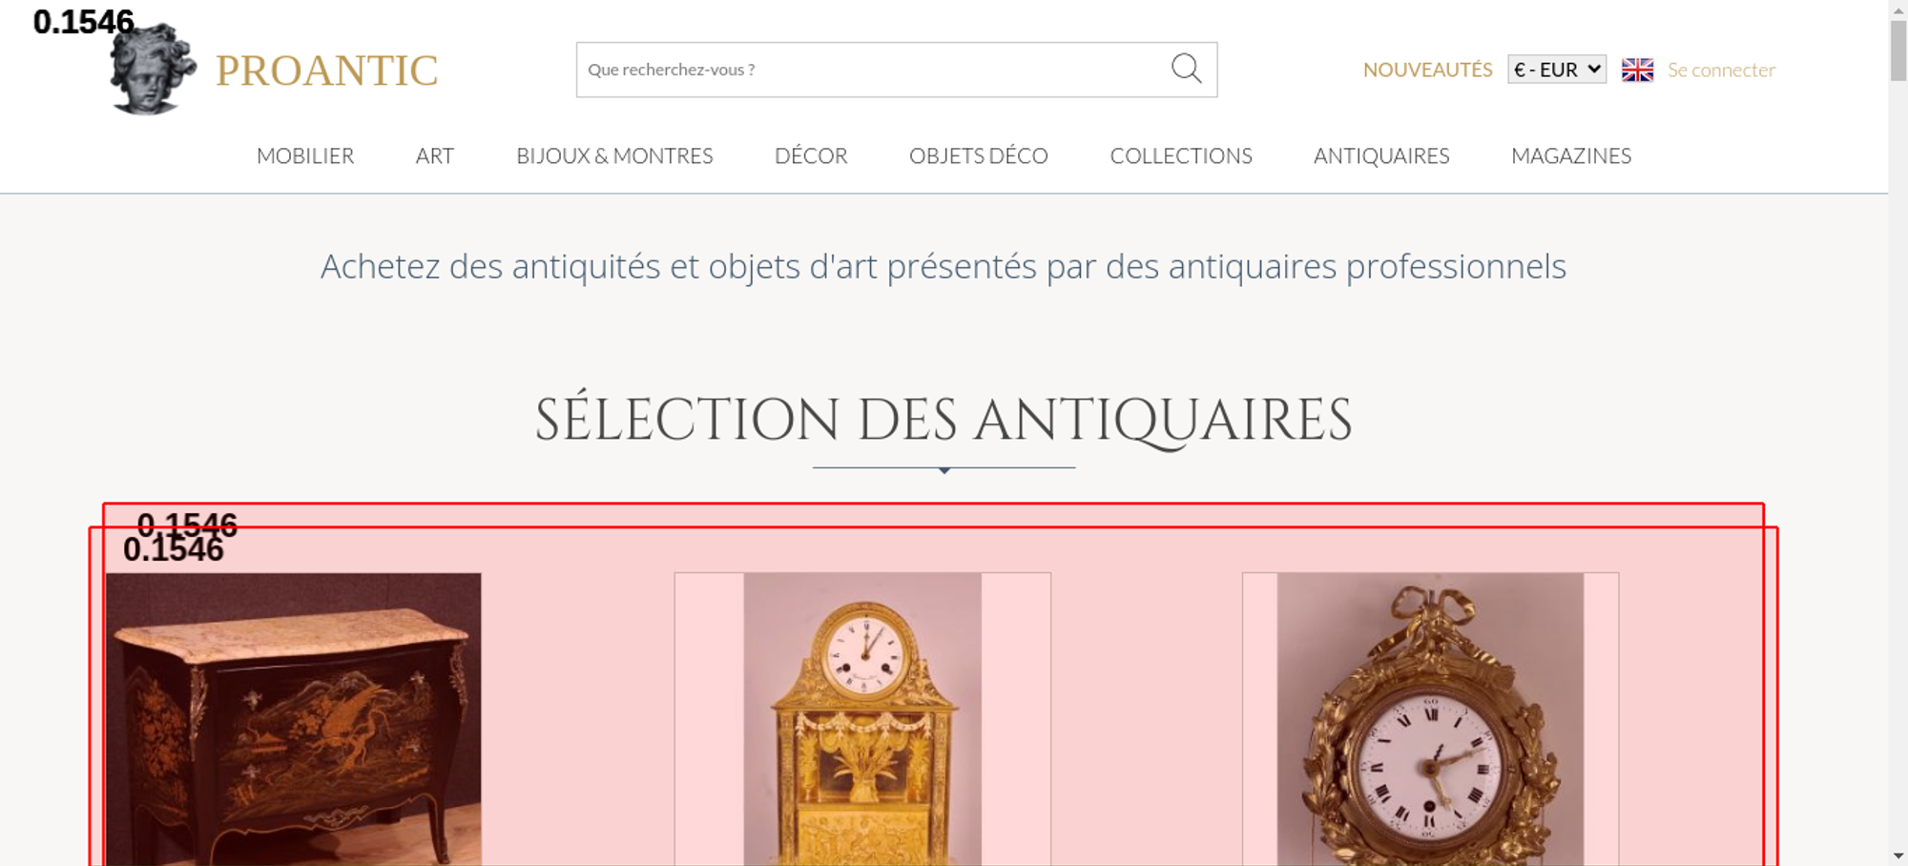The image size is (1908, 866).
Task: Open the gilded wall clock thumbnail
Action: click(1430, 719)
